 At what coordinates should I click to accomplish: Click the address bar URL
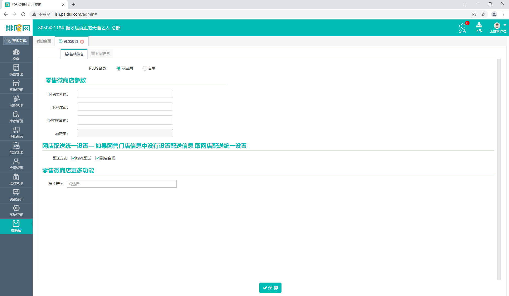[76, 14]
